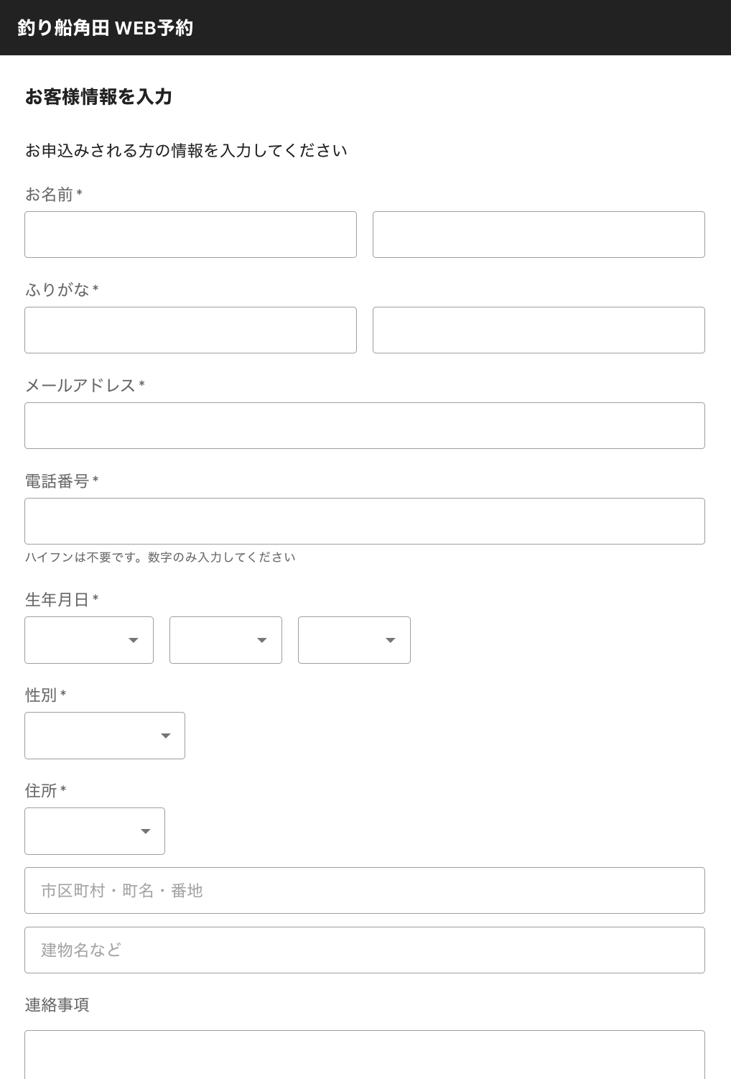Click the 連絡事項 notes text area

[365, 1055]
